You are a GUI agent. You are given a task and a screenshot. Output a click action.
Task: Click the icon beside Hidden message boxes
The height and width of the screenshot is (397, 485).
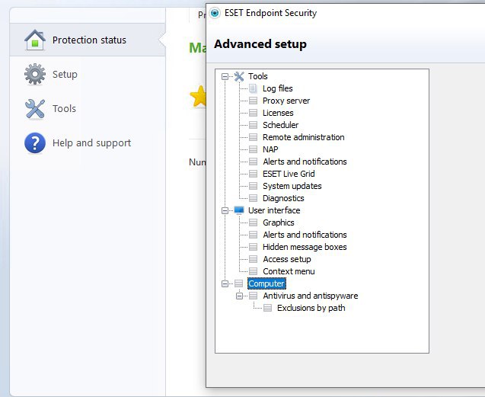click(253, 247)
